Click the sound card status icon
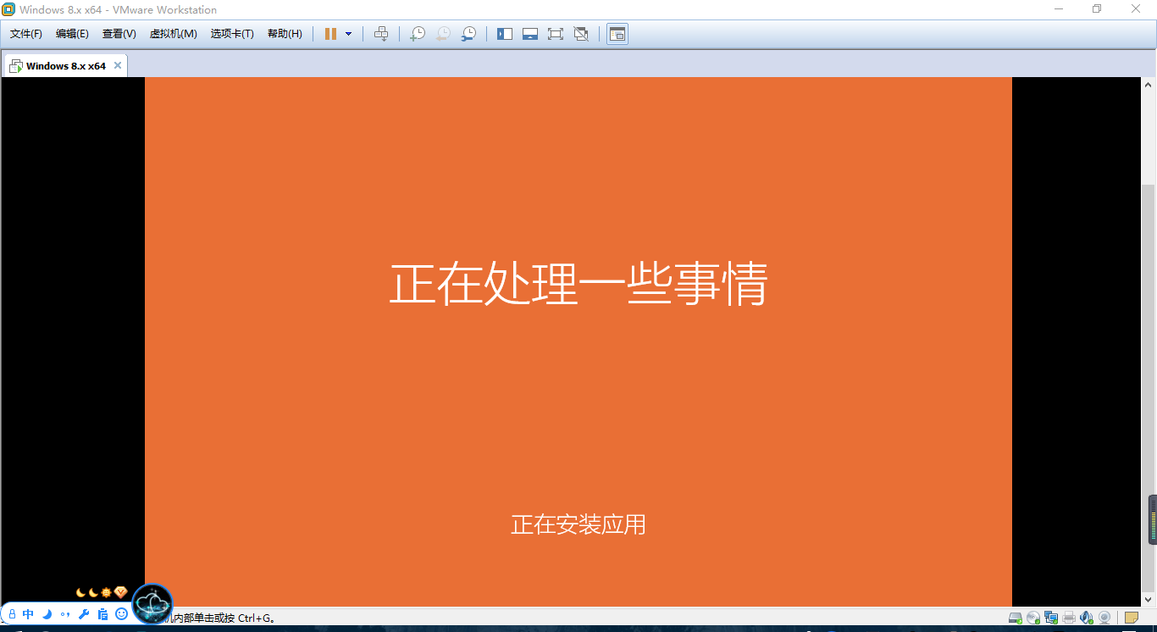Viewport: 1157px width, 632px height. tap(1088, 618)
